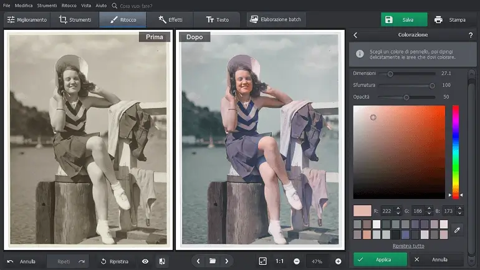Click the Ripristina tutto link
Viewport: 480px width, 270px height.
[408, 246]
